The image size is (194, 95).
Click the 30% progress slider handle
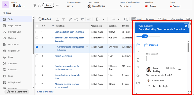(145, 36)
